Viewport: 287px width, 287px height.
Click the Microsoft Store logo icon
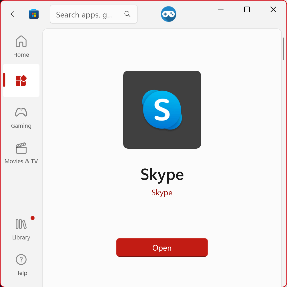tap(34, 14)
